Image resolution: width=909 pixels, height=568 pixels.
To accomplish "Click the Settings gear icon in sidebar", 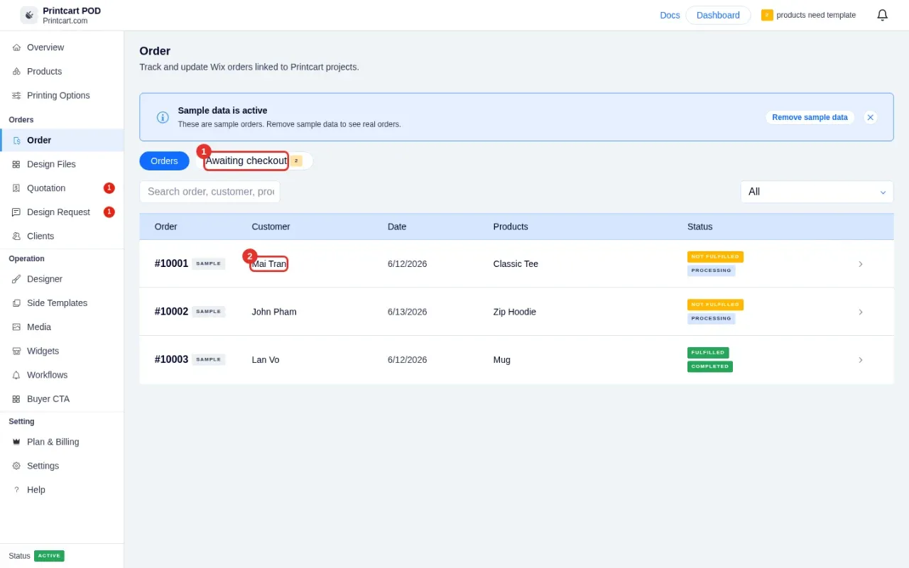I will [x=16, y=466].
